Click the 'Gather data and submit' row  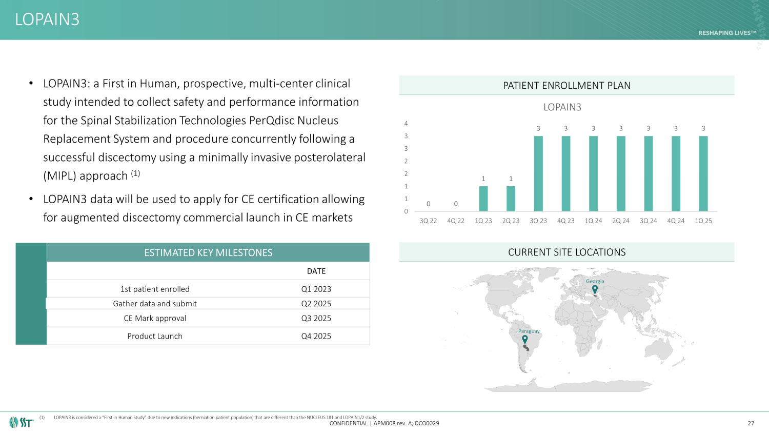[155, 304]
